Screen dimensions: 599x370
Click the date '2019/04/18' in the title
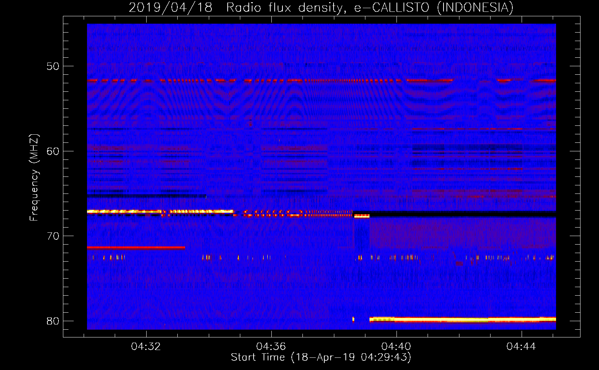point(171,8)
